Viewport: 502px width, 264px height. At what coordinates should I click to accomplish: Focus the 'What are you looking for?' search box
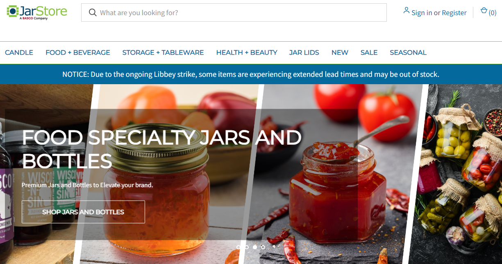(x=234, y=13)
